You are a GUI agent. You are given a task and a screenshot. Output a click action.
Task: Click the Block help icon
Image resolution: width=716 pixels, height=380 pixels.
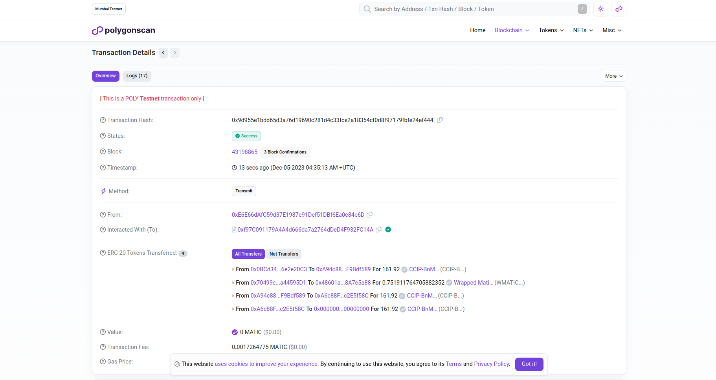(x=103, y=152)
